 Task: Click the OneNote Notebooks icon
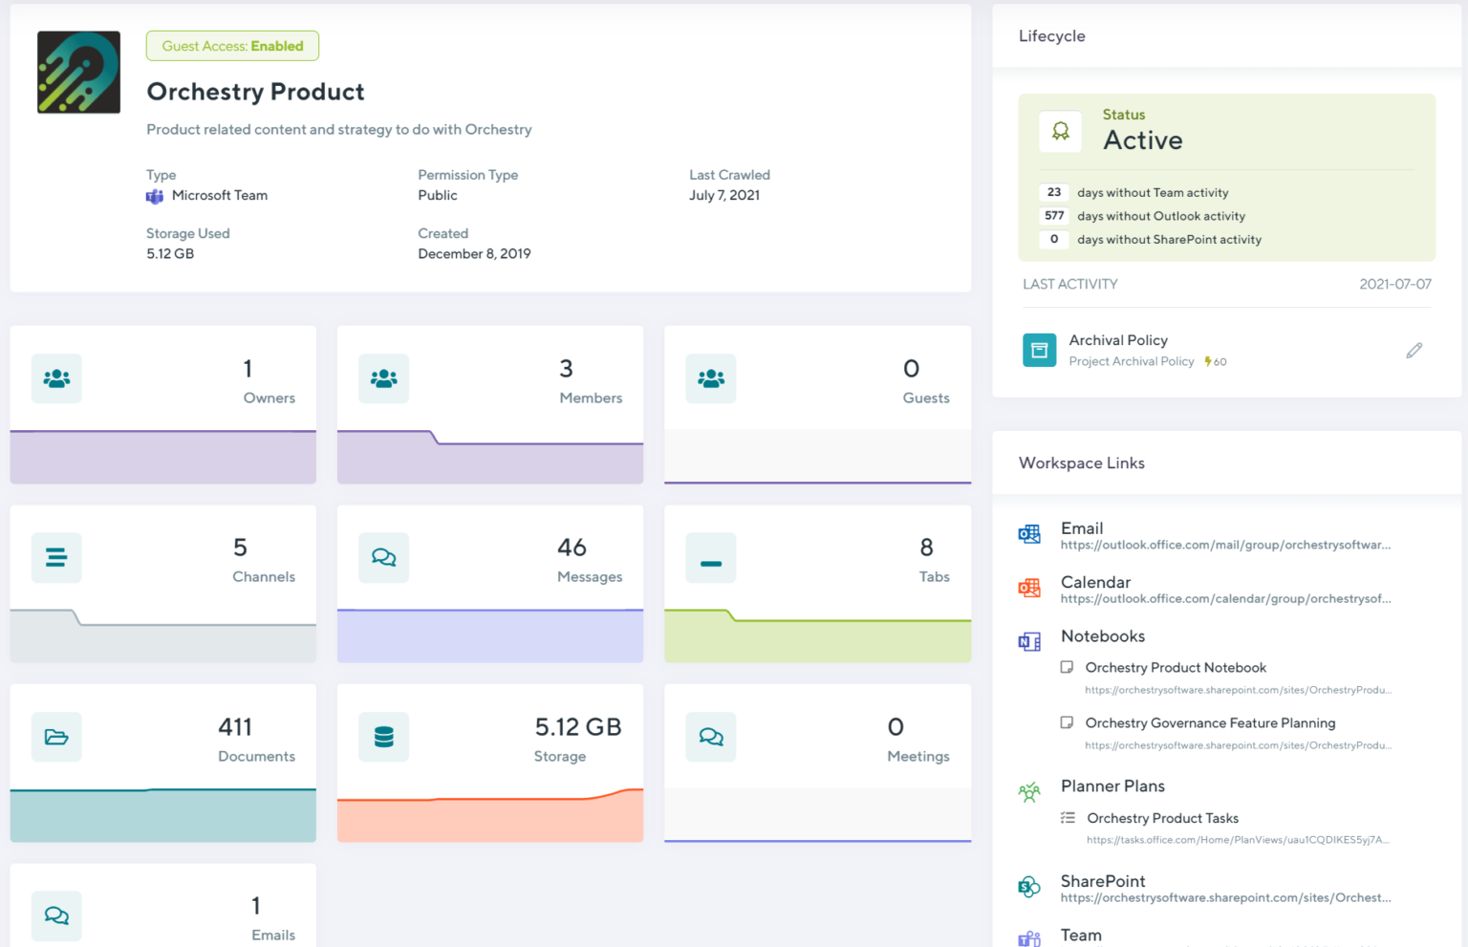1029,642
